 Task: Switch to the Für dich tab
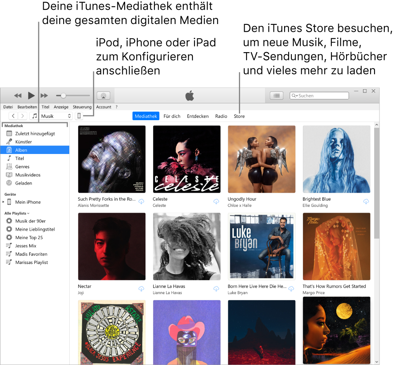click(172, 116)
